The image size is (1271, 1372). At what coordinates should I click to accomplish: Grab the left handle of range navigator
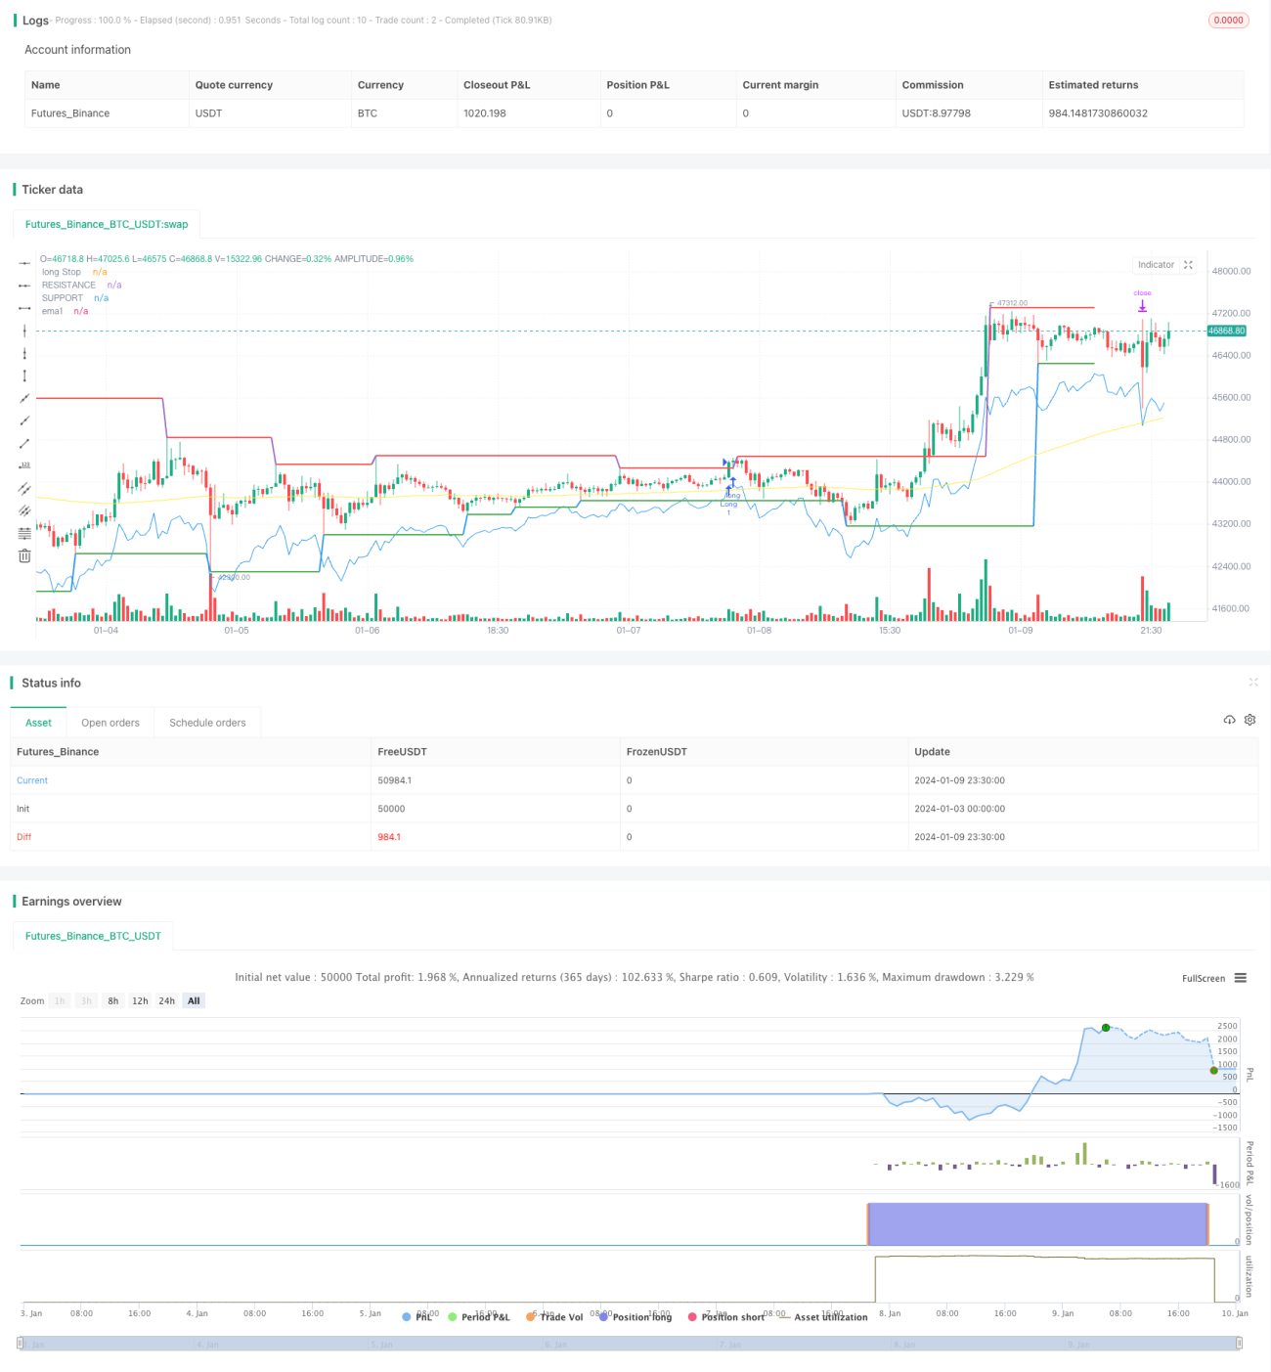coord(21,1344)
